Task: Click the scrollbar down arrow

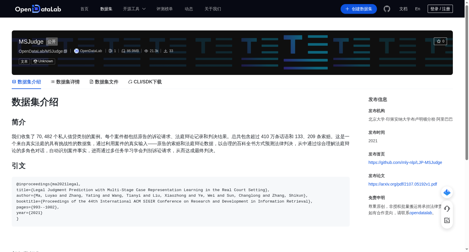Action: (x=467, y=250)
